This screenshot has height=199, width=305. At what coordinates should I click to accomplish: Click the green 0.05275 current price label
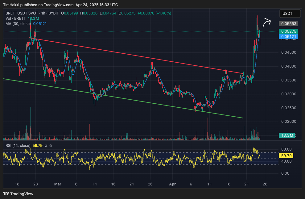point(288,31)
